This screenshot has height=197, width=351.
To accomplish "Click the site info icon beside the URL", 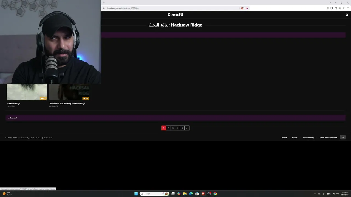I will pyautogui.click(x=104, y=8).
